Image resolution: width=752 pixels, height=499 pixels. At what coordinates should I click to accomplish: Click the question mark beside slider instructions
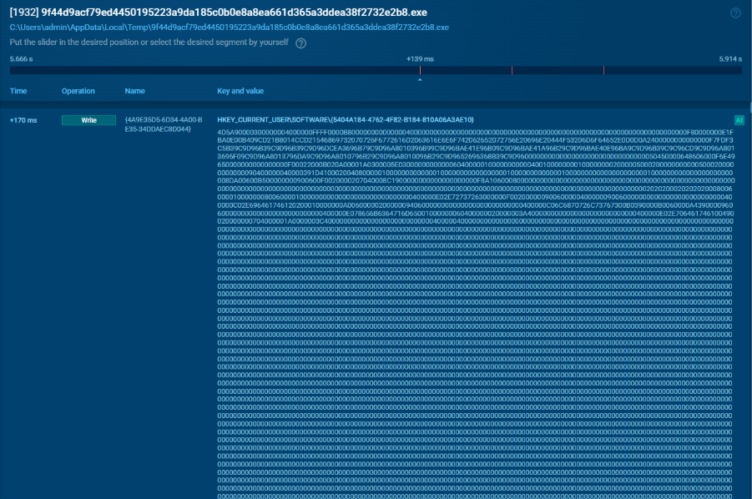point(300,43)
